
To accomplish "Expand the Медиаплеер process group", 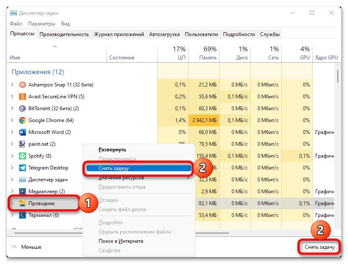I will click(x=12, y=192).
